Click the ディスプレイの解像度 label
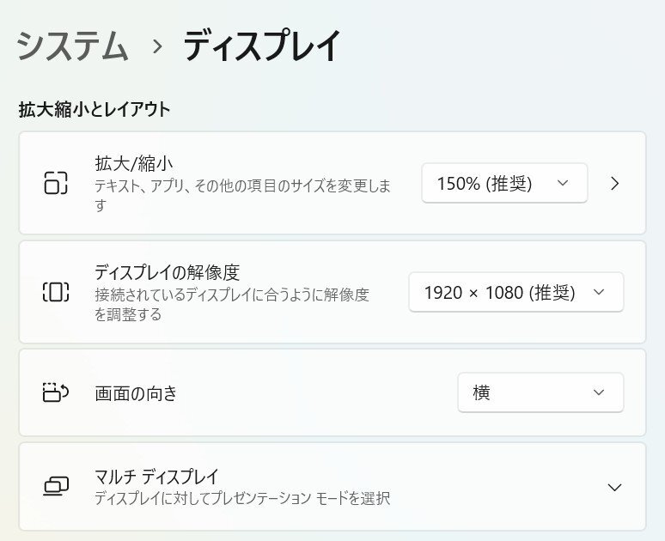The width and height of the screenshot is (665, 541). 167,272
